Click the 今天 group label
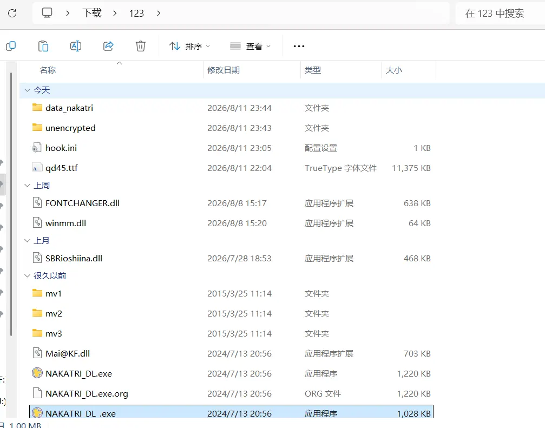 (x=42, y=90)
